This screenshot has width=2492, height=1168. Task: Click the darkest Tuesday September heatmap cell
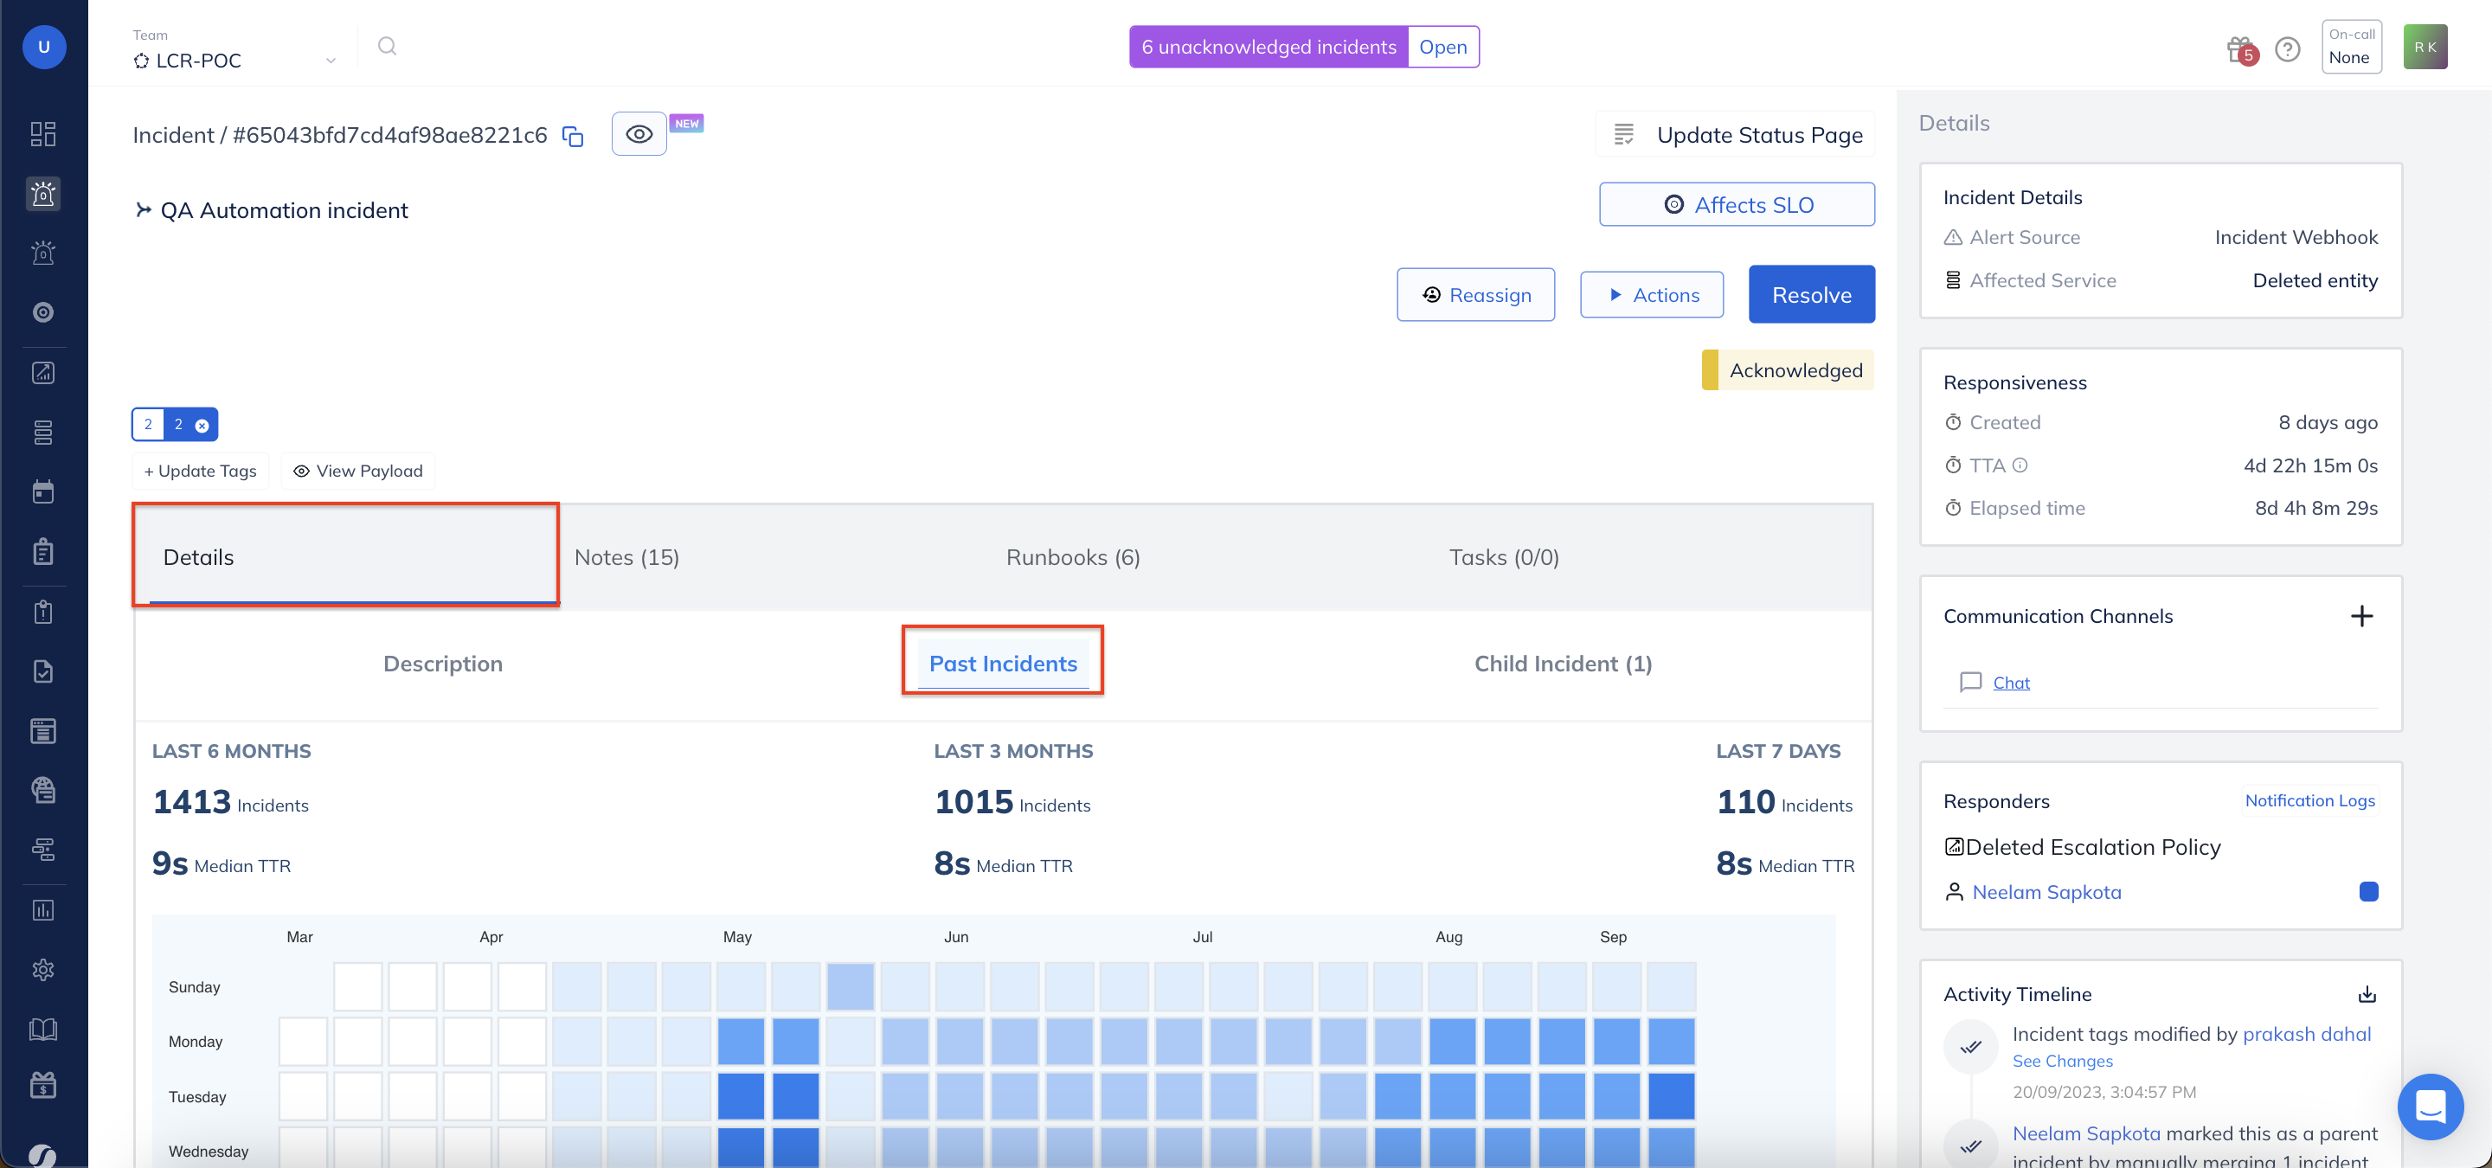1671,1095
